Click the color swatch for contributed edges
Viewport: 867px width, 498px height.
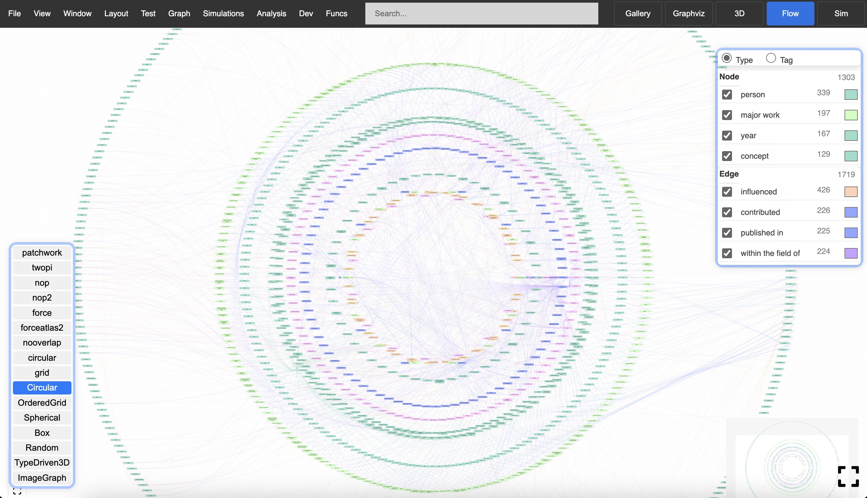point(851,212)
